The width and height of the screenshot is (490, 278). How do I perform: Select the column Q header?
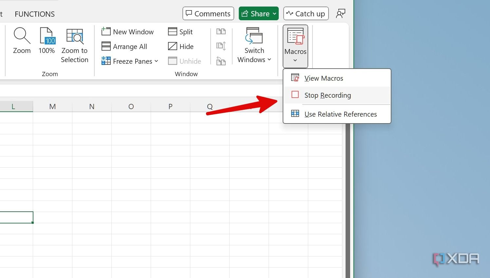210,106
